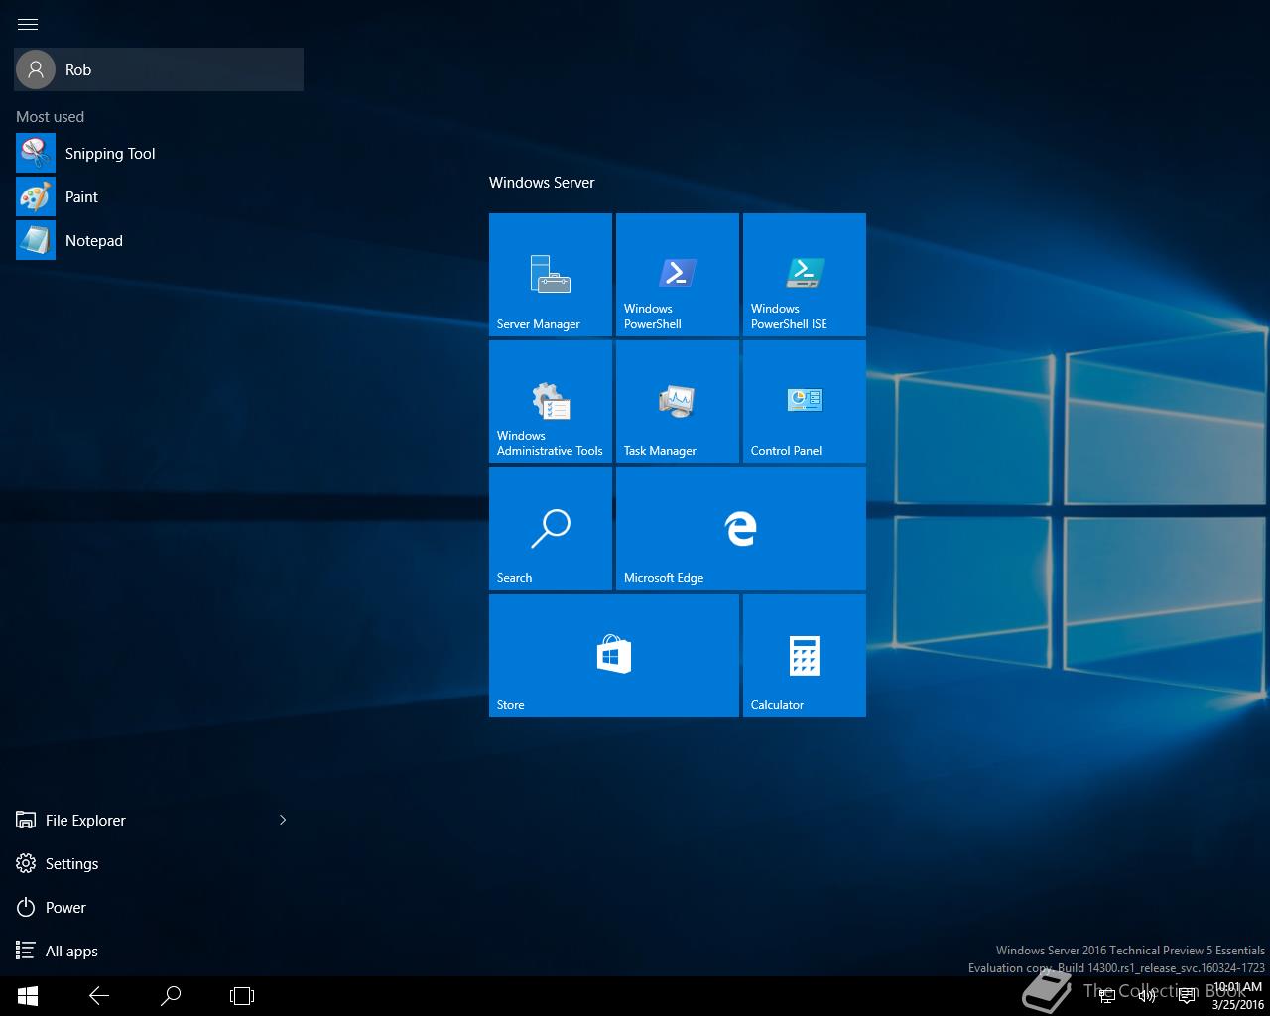Click the taskbar search magnifier icon
1270x1016 pixels.
pyautogui.click(x=171, y=996)
